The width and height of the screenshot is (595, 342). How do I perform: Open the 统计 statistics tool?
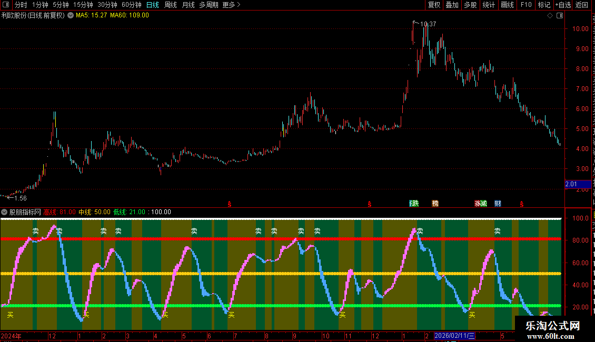489,5
